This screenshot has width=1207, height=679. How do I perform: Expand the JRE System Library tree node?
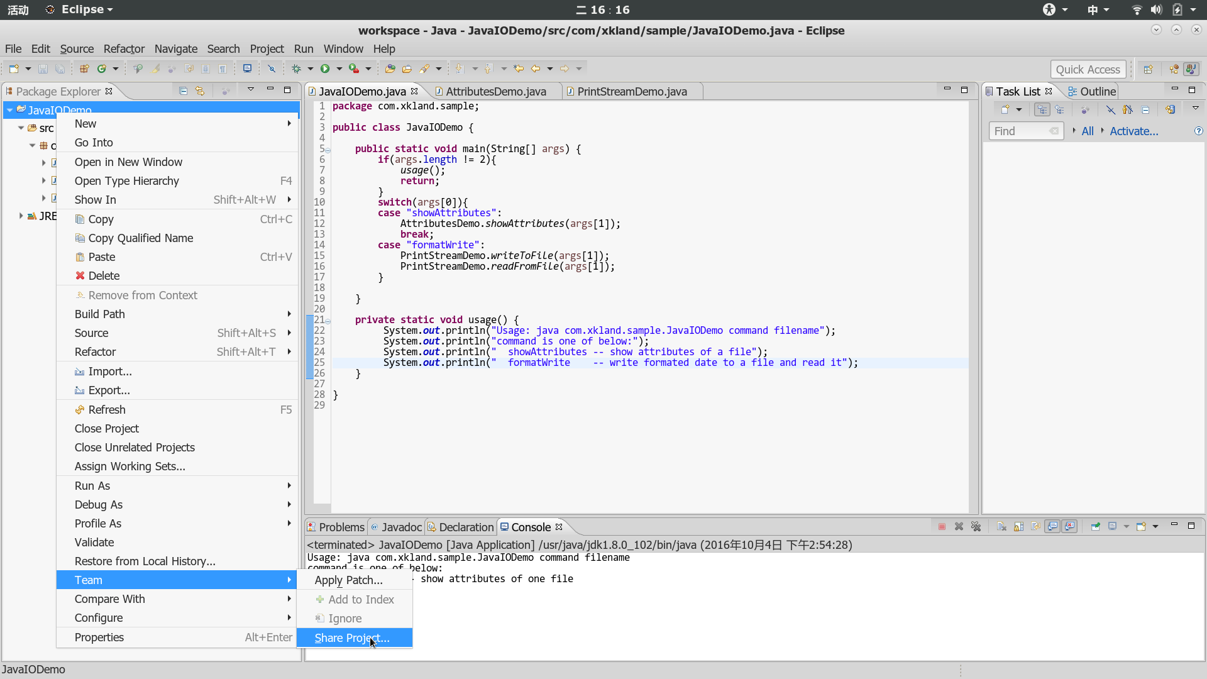(21, 216)
